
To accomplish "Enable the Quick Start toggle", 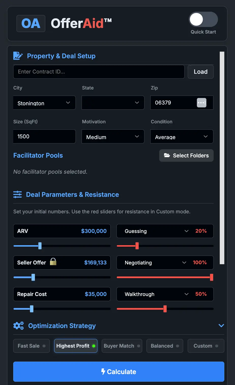I will [x=203, y=19].
